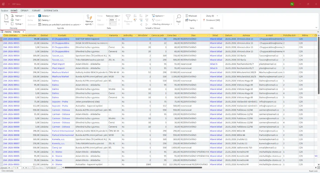Click the Machura Market contact link

click(x=60, y=72)
